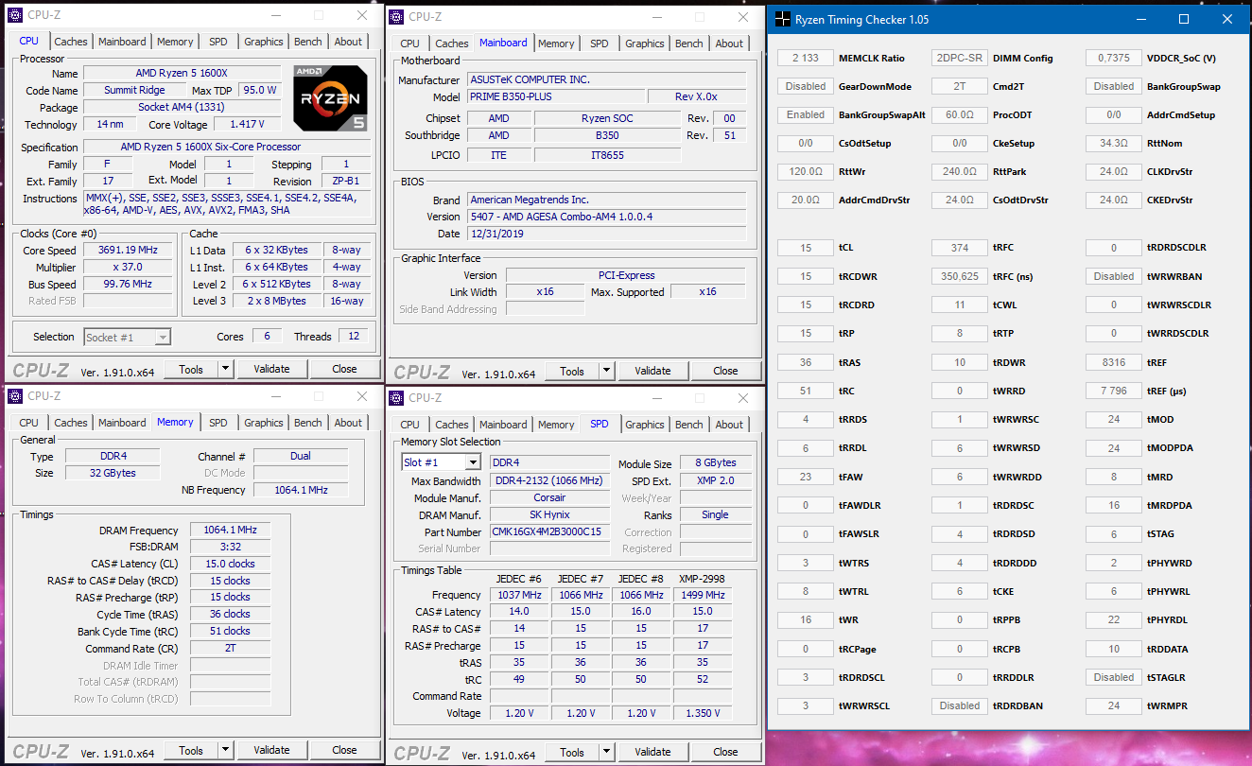
Task: Click the AMD Ryzen 5 logo image
Action: point(330,97)
